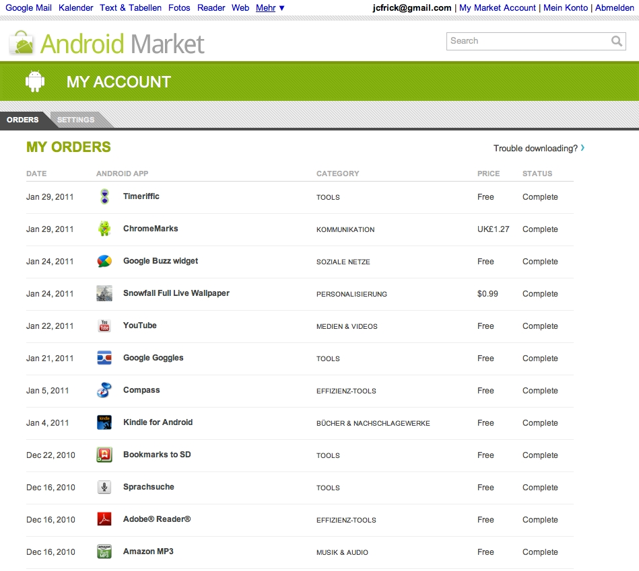Open Text & Tabellen link

(131, 7)
